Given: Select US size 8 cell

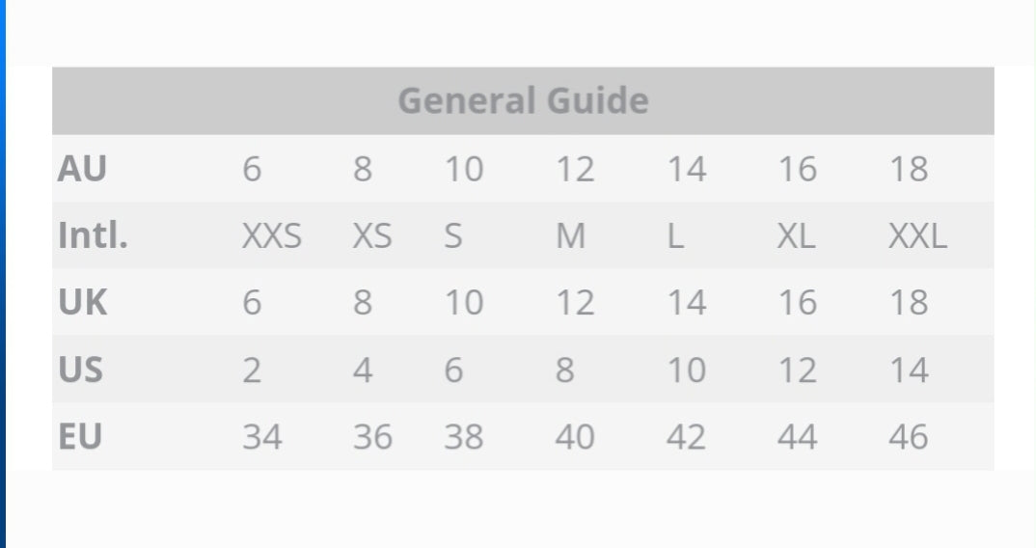Looking at the screenshot, I should (x=565, y=370).
